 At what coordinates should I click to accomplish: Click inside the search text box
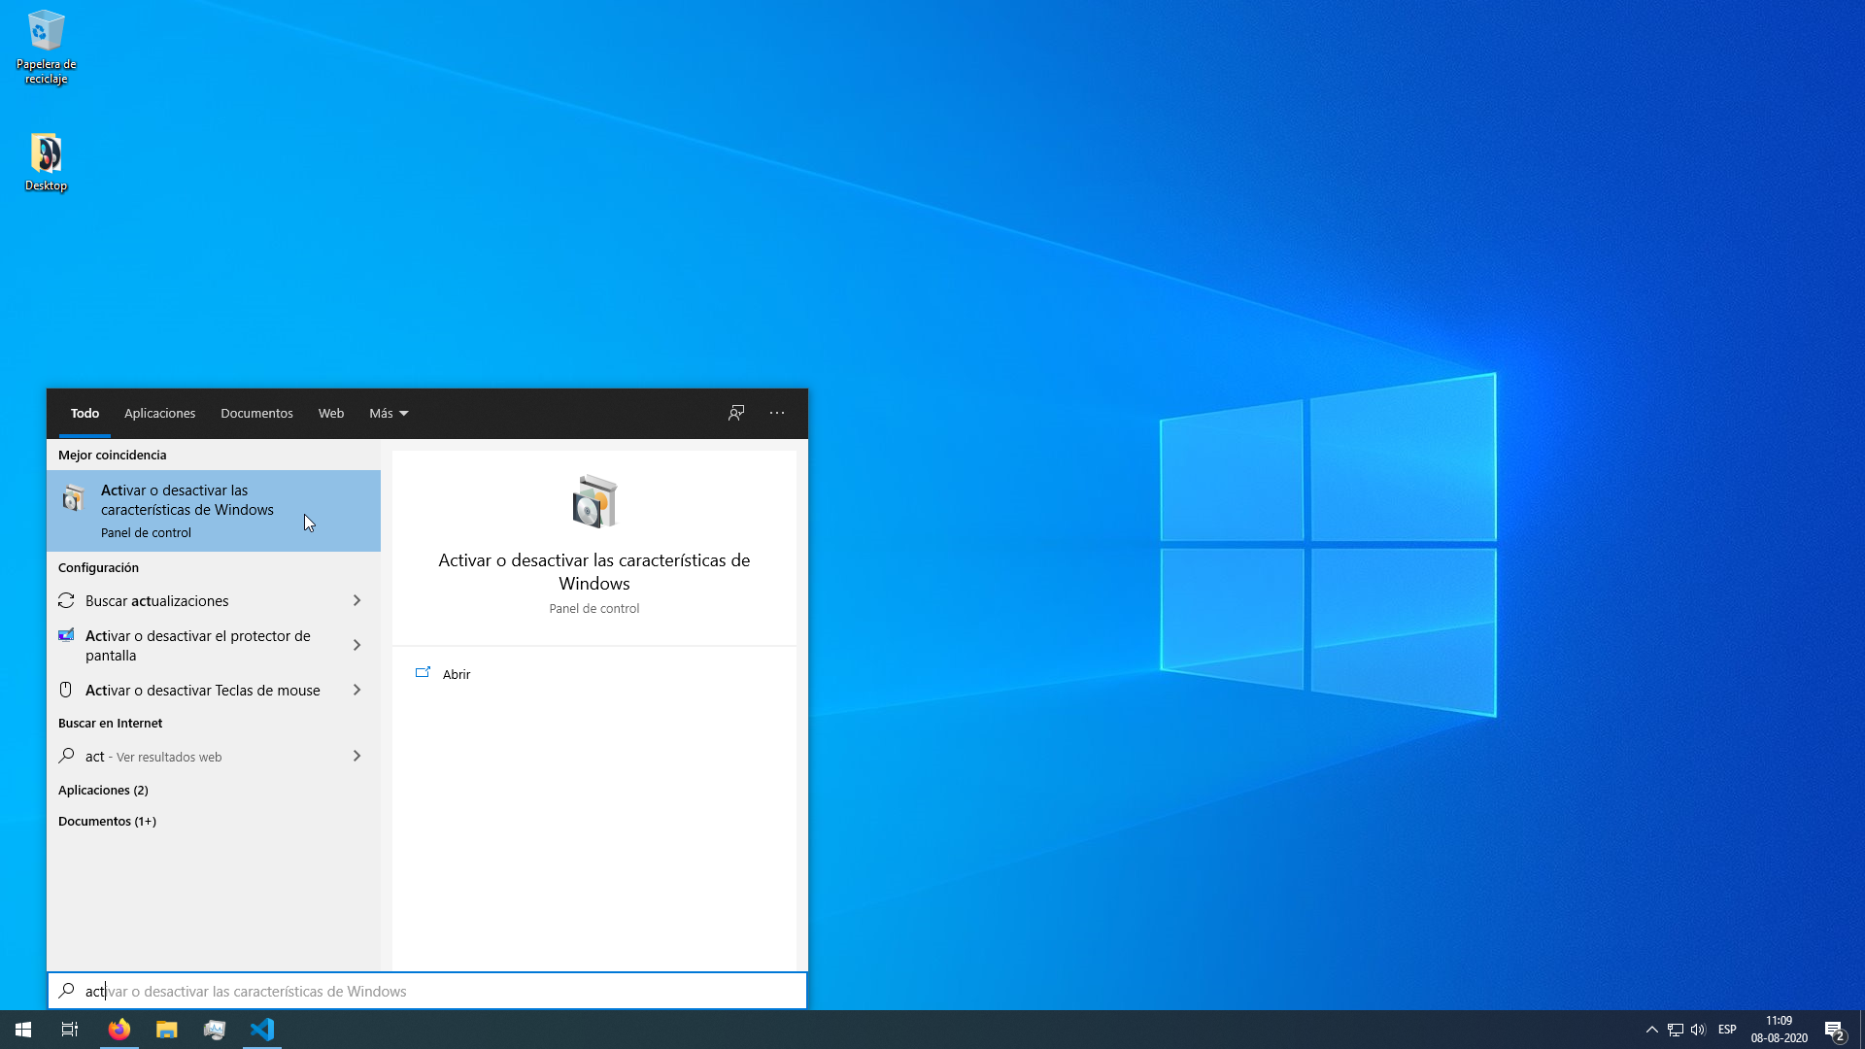click(x=427, y=991)
